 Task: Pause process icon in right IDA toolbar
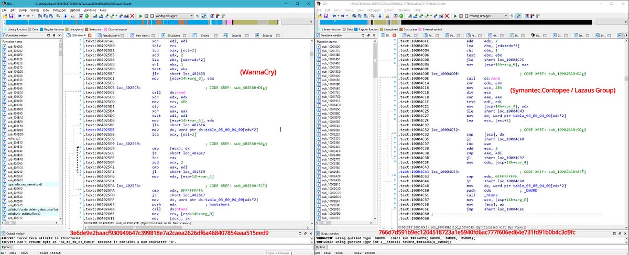[461, 16]
